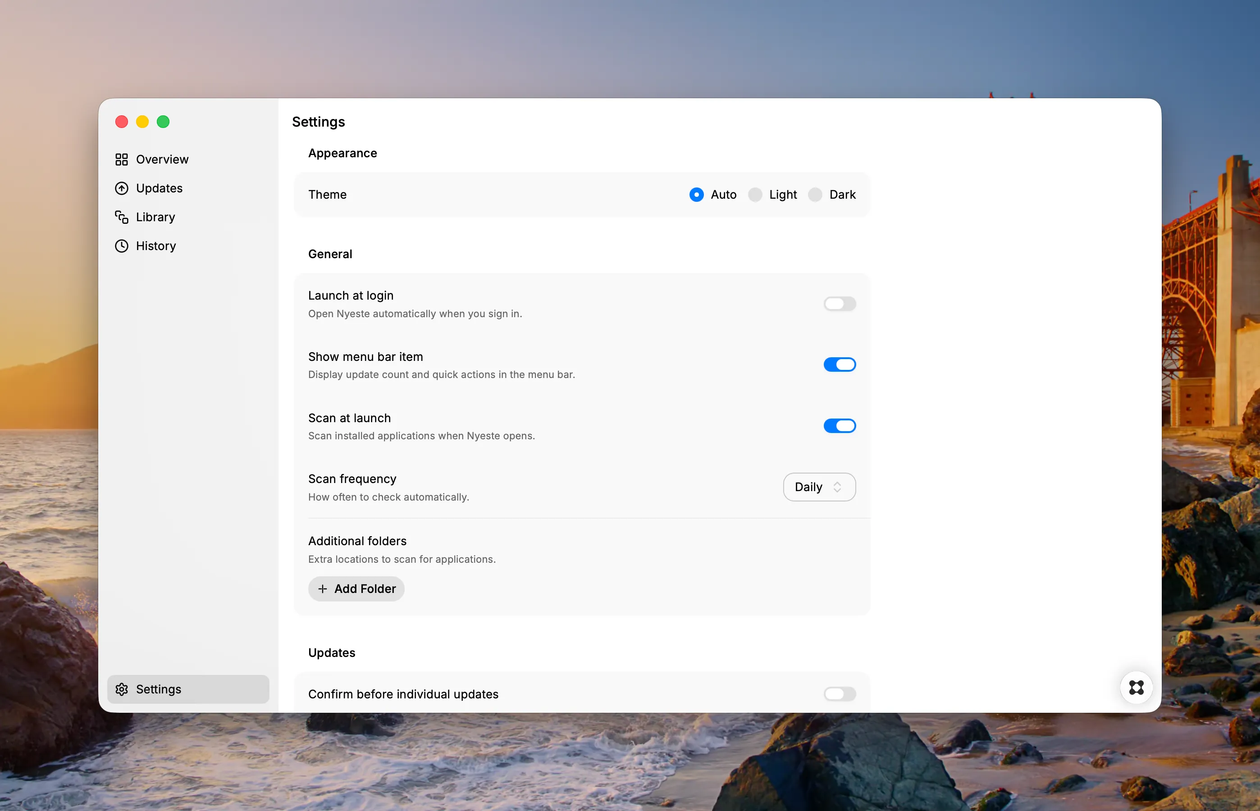Click the Settings page title
Image resolution: width=1260 pixels, height=811 pixels.
click(318, 122)
